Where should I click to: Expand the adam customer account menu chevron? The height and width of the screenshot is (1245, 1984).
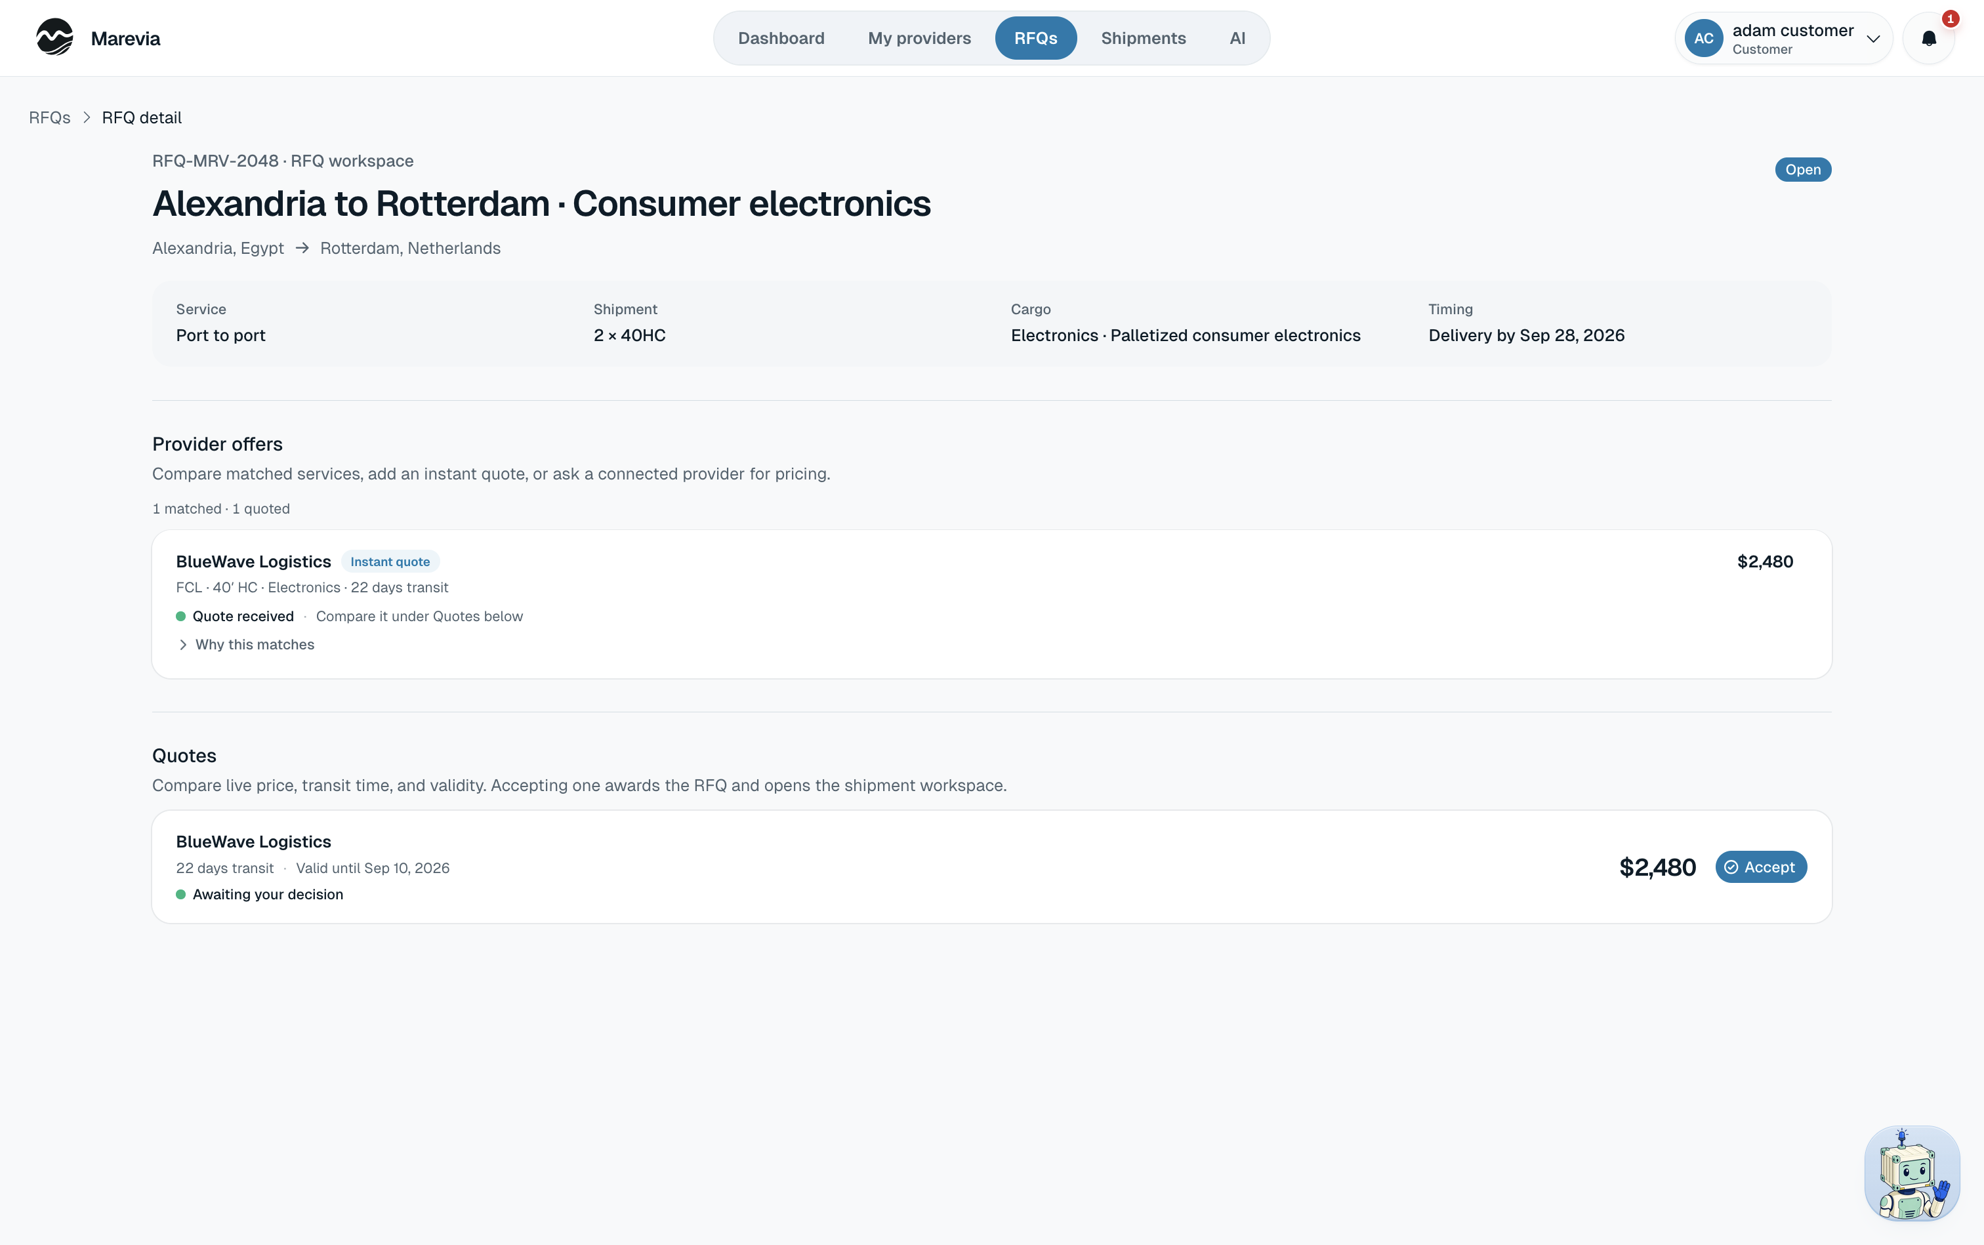pyautogui.click(x=1873, y=39)
